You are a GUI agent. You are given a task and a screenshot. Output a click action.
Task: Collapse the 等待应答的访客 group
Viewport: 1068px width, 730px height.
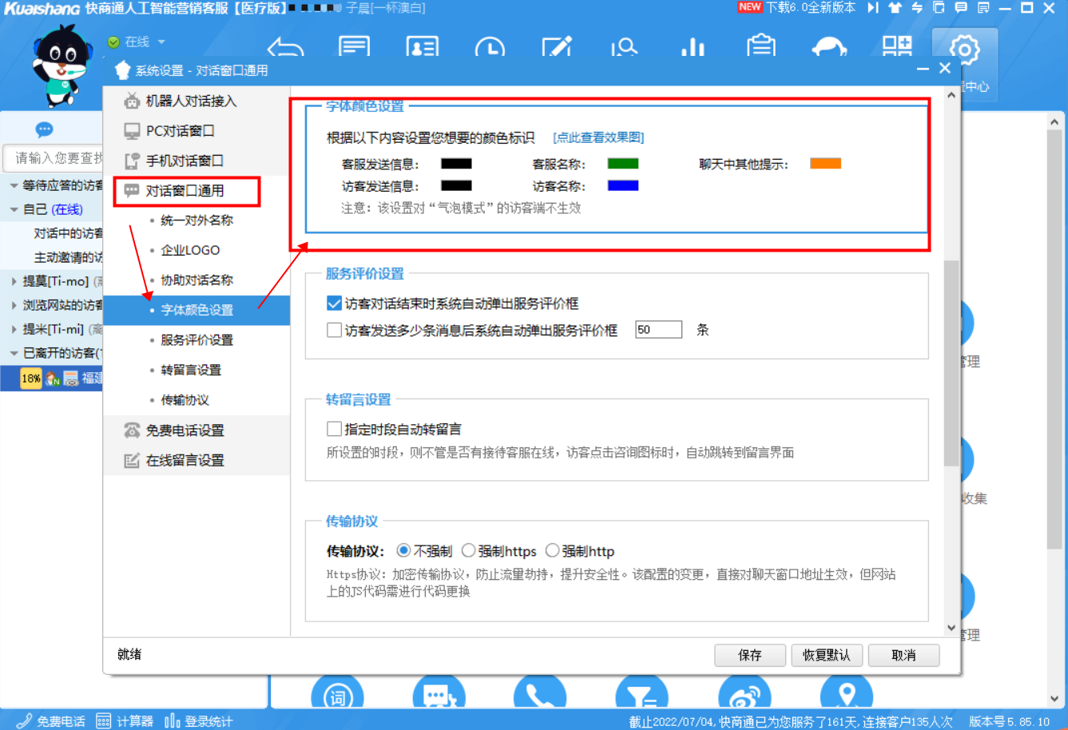coord(14,185)
